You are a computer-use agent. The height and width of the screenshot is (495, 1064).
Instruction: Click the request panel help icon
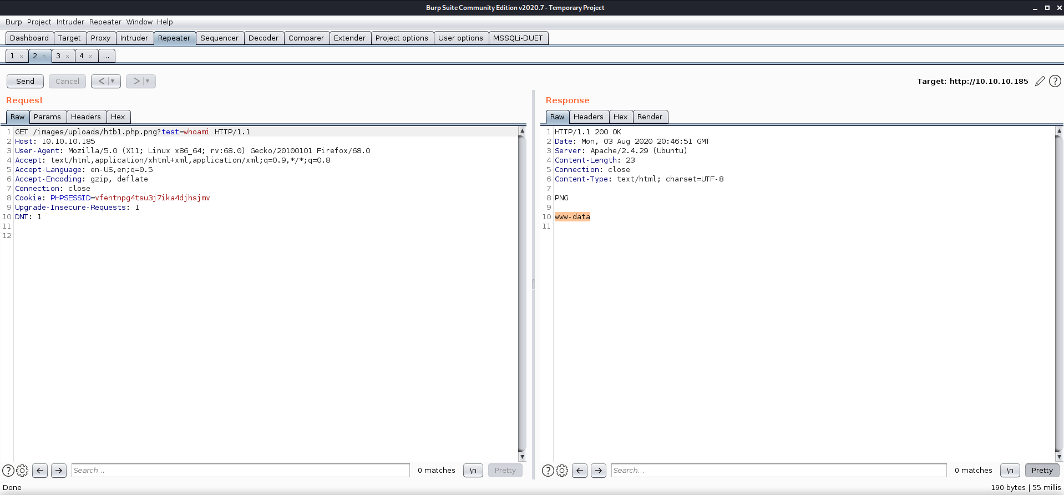click(x=8, y=471)
